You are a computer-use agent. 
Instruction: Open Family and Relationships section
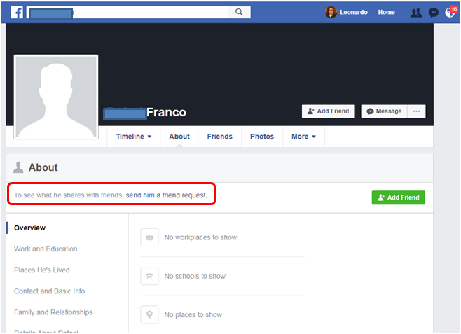coord(53,312)
